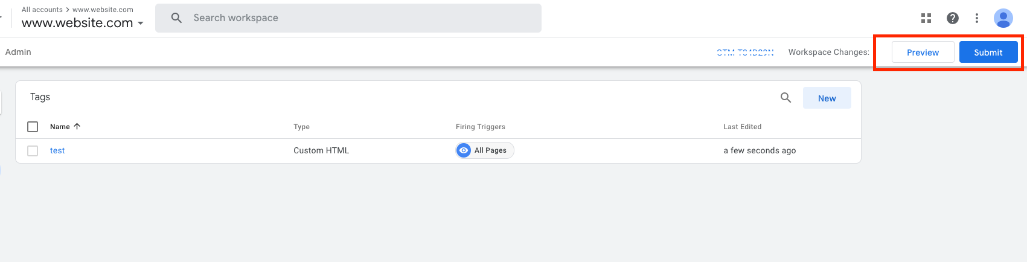The image size is (1027, 262).
Task: Check the box next to test tag
Action: [33, 151]
